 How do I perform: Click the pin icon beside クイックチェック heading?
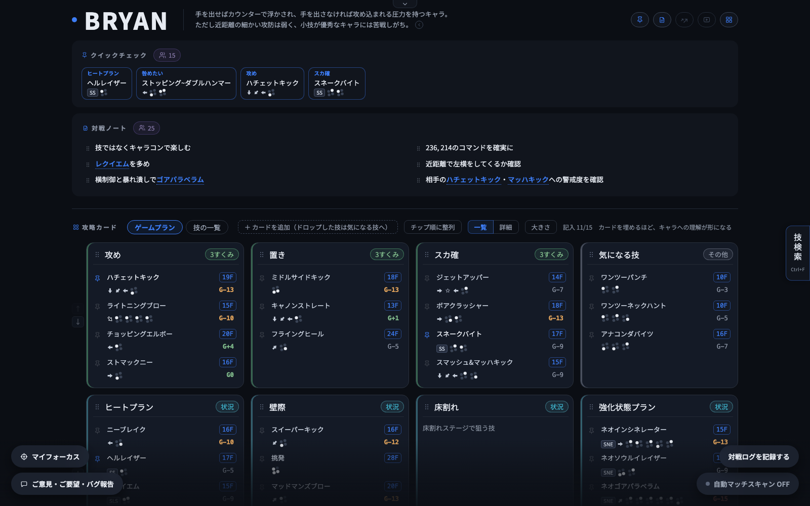coord(85,55)
